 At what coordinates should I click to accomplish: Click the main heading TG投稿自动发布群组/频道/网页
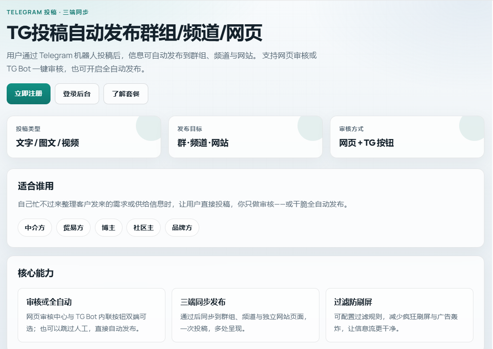134,33
